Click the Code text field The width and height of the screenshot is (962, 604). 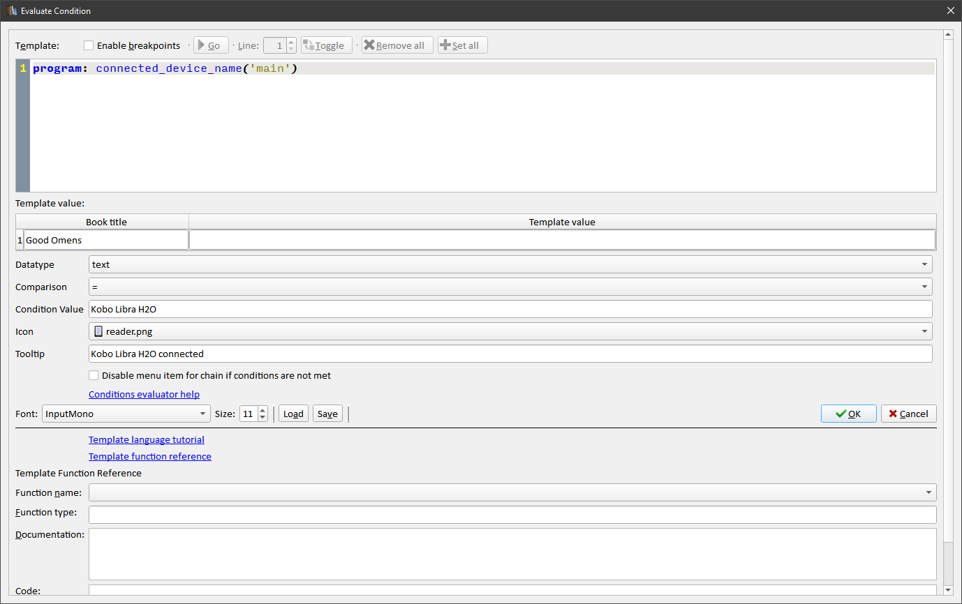pos(512,590)
